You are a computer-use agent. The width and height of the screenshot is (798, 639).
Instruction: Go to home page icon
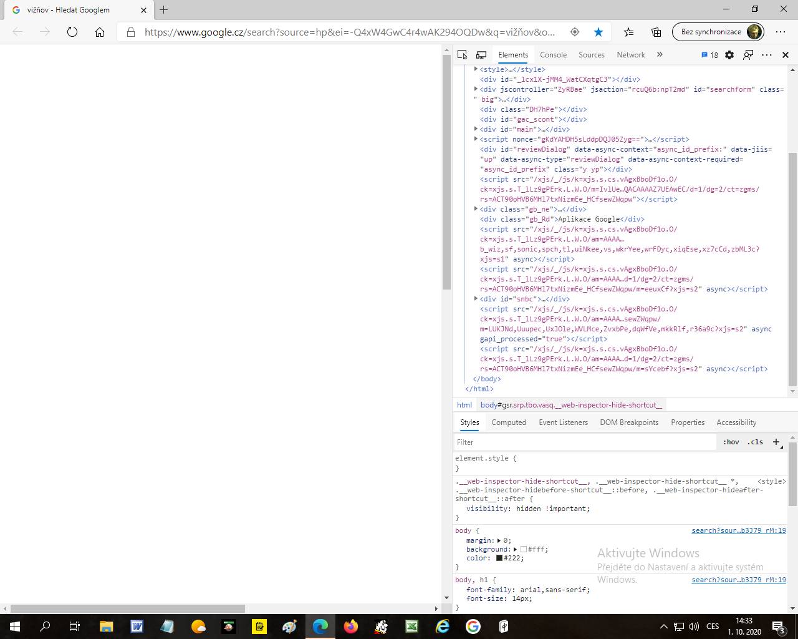click(x=100, y=32)
